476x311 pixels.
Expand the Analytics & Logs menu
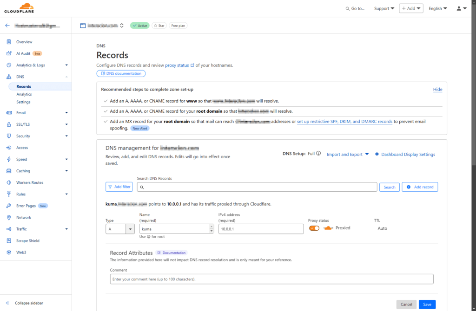(x=66, y=65)
